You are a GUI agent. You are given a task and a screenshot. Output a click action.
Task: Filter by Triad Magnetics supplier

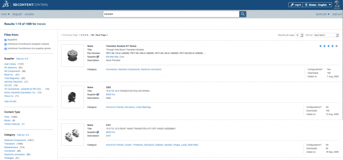pyautogui.click(x=12, y=78)
